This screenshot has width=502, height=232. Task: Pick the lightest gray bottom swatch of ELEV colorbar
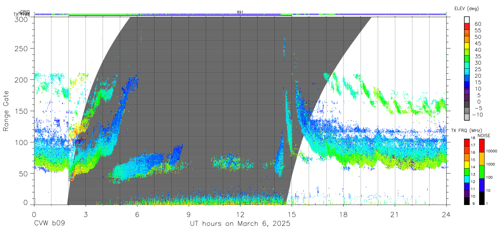(467, 117)
